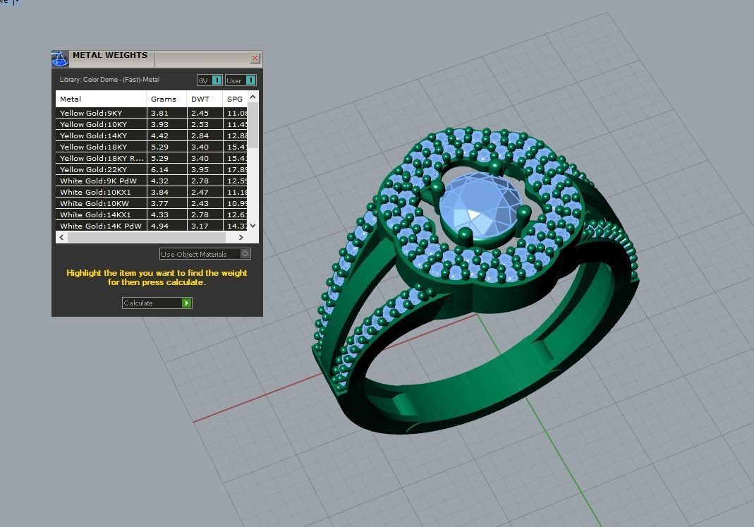Toggle Use Object Materials option
Viewport: 754px width, 527px height.
point(205,254)
